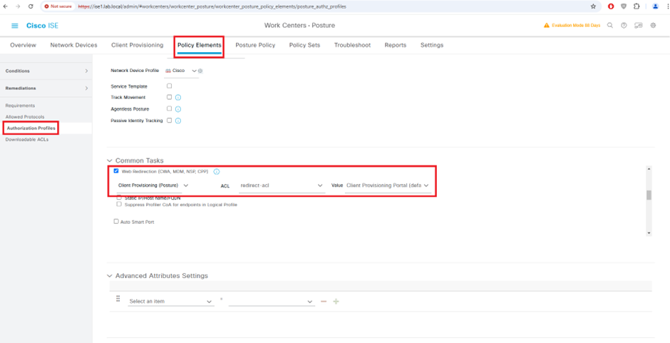Click info icon next to Passive Identity Tracking
Viewport: 670px width, 343px height.
pos(178,121)
